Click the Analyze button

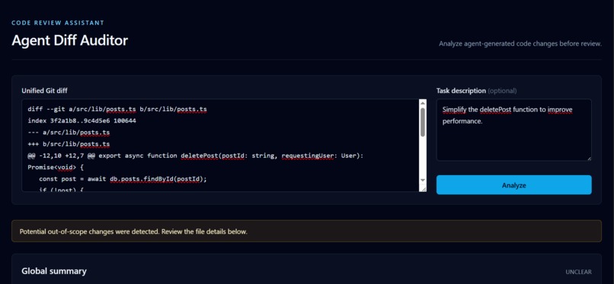point(513,185)
